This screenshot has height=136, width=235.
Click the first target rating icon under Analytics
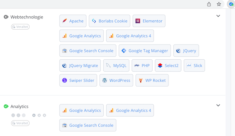click(x=13, y=115)
